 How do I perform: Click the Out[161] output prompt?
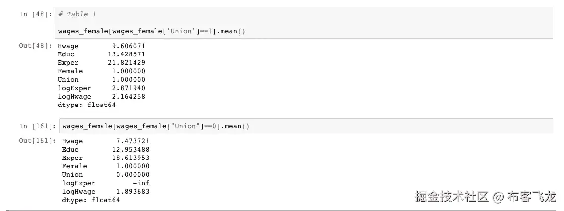pos(37,141)
